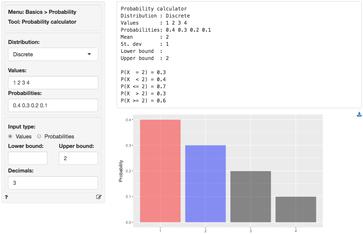Click the Probabilities field with 0.4 0.3 0.2 0.1
This screenshot has width=363, height=234.
pos(53,105)
